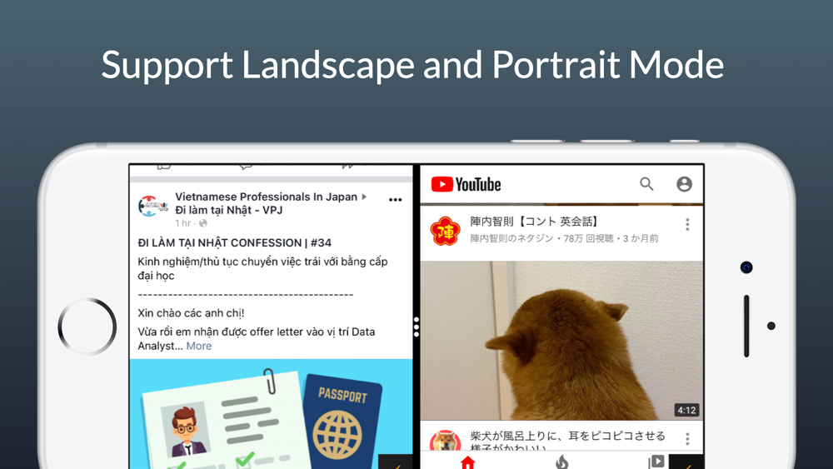Open the passport illustration image post
Screen dimensions: 833x469
tap(271, 414)
